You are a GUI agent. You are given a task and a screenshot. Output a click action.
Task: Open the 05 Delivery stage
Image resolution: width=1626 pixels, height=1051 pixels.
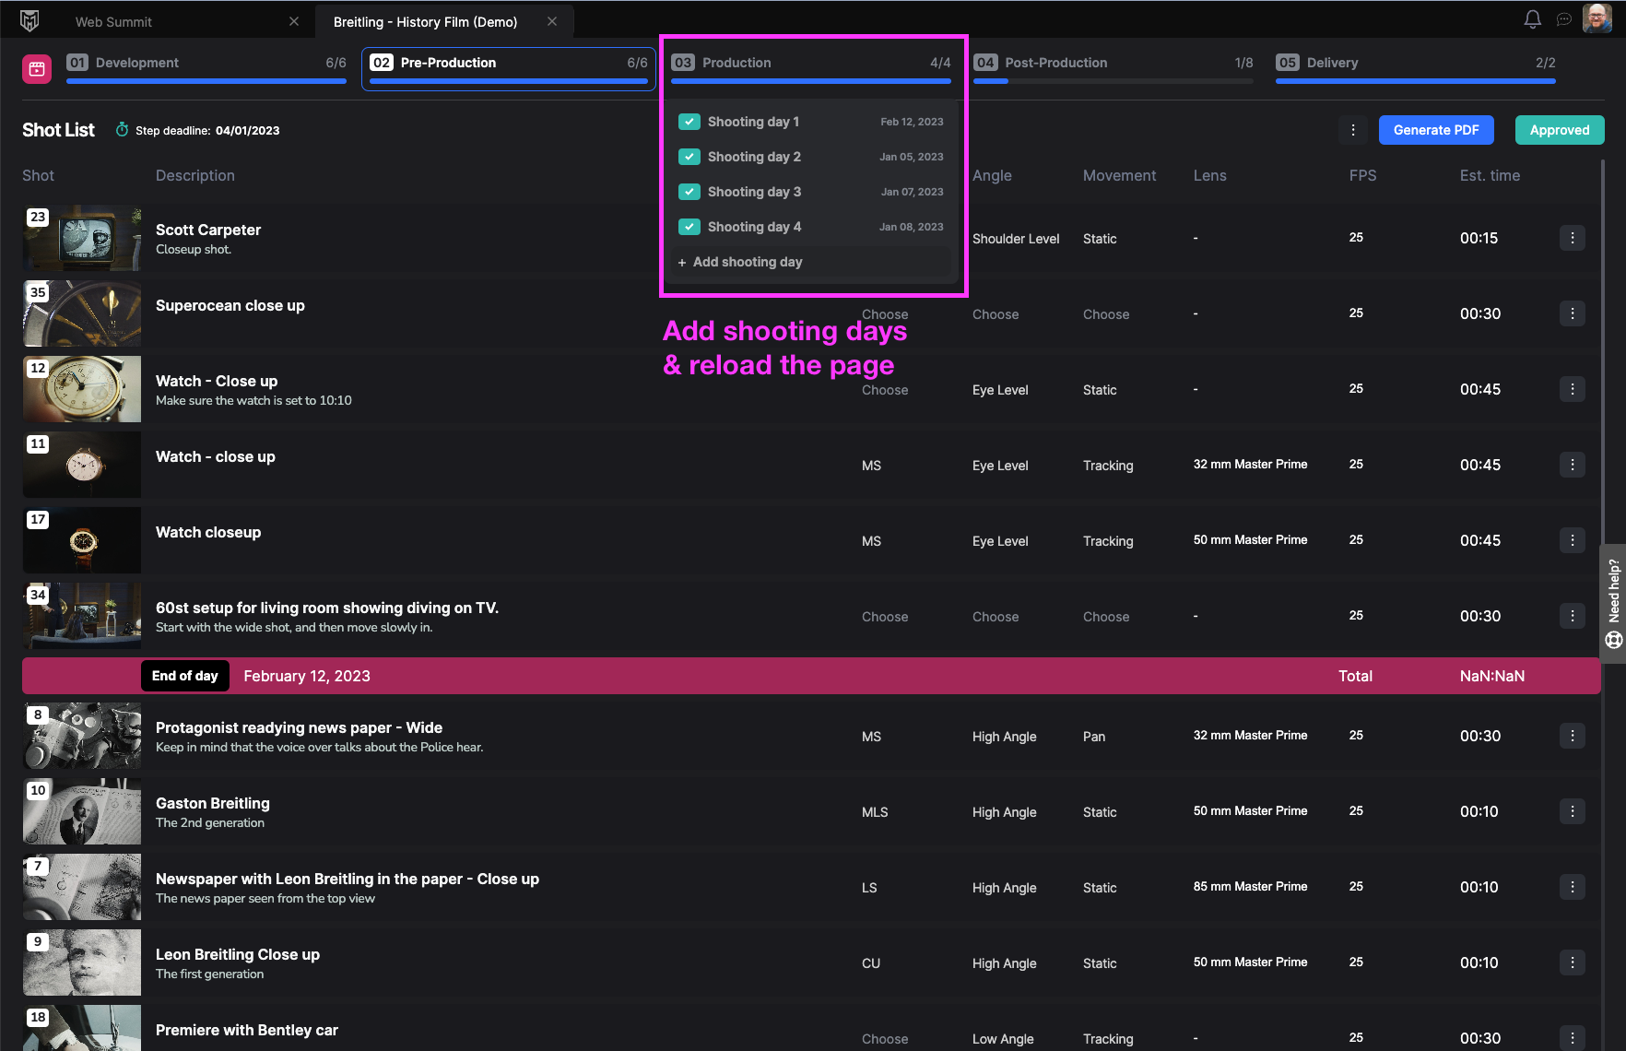[1416, 69]
